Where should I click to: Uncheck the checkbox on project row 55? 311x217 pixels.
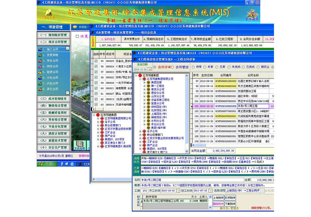click(96, 61)
